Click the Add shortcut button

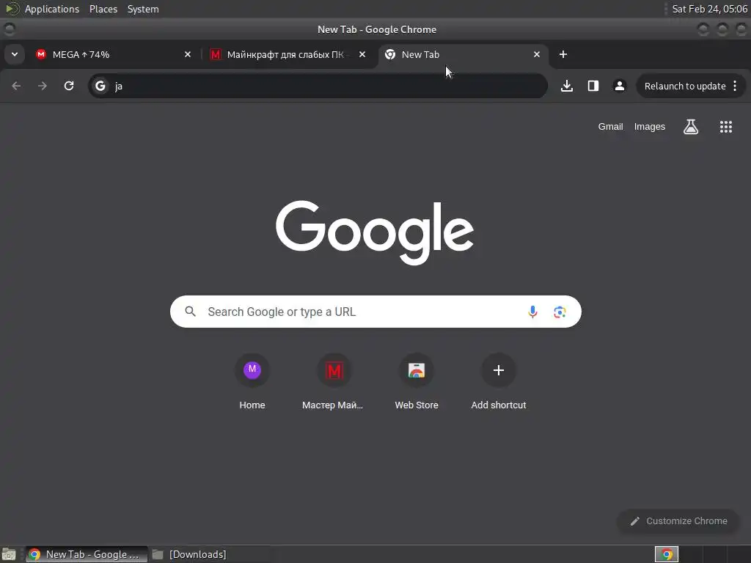click(499, 383)
